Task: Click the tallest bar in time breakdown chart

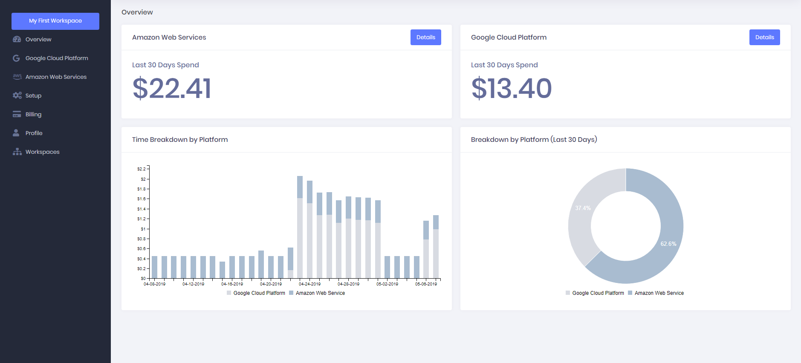Action: (x=300, y=227)
